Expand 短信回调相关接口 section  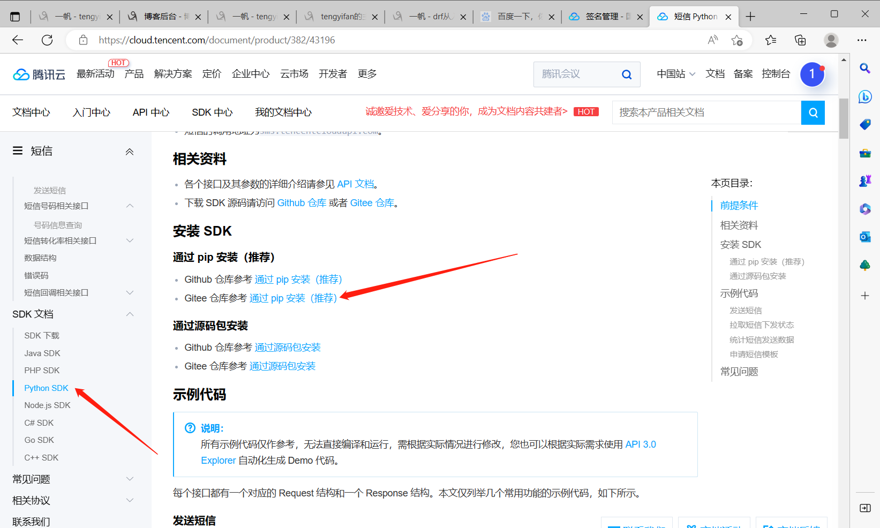130,292
